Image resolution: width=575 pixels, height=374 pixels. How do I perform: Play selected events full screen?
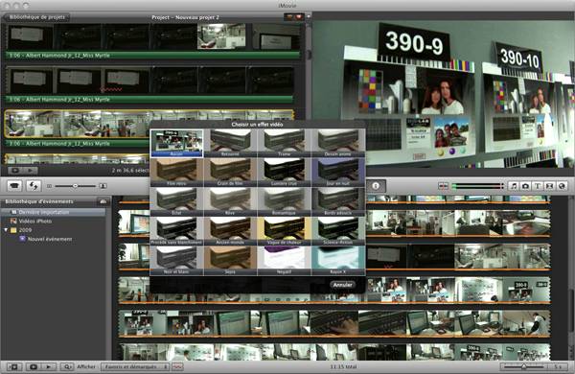[34, 366]
